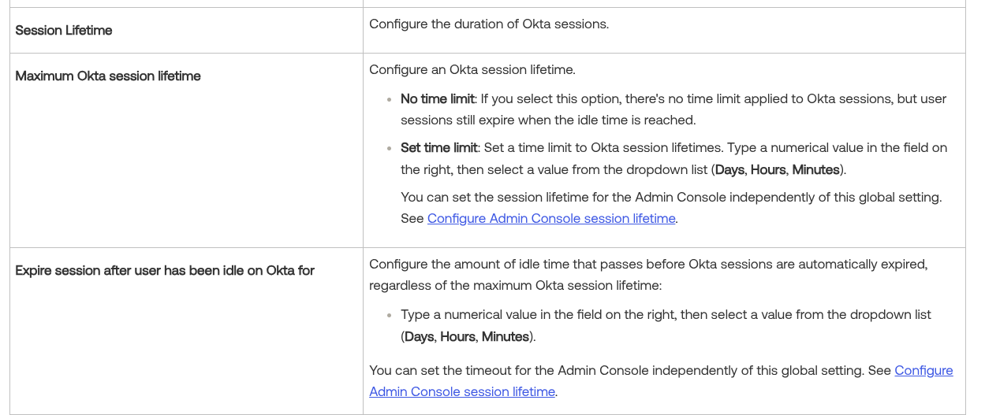Click bullet before "Type a numerical value" in idle row
This screenshot has width=985, height=415.
(x=390, y=316)
